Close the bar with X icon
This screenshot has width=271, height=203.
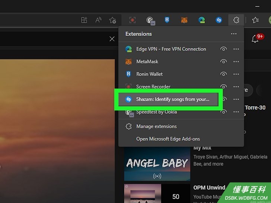pos(112,39)
